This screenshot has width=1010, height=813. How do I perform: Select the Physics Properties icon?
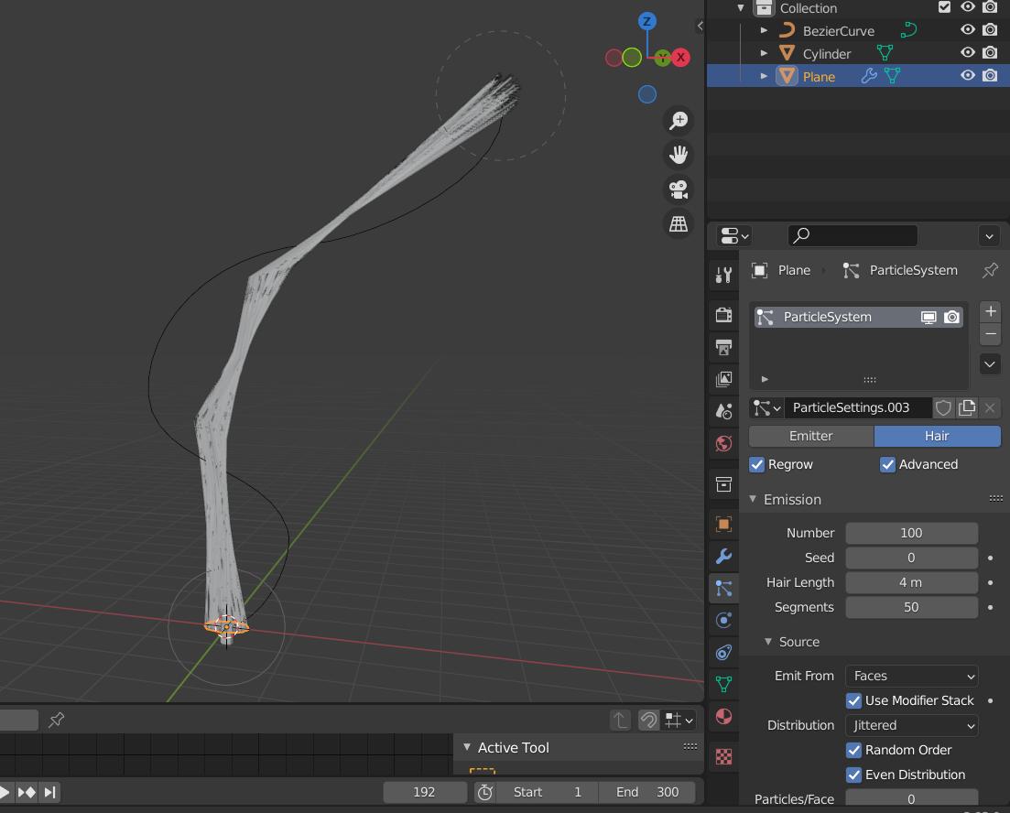[723, 621]
